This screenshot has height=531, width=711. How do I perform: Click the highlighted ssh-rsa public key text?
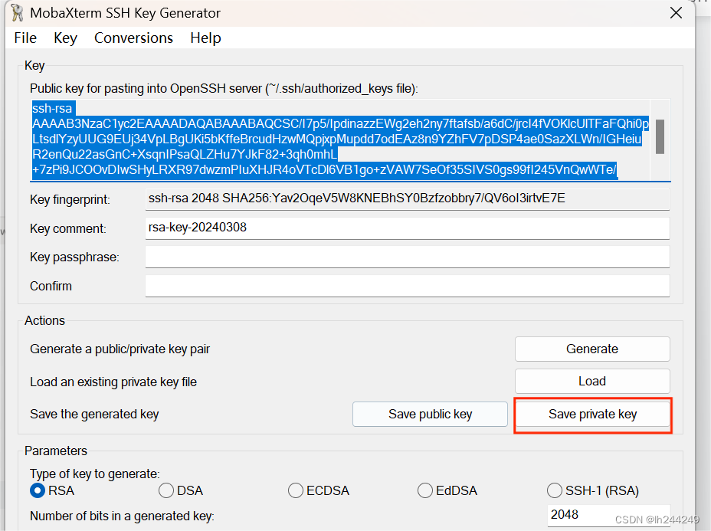pos(340,139)
